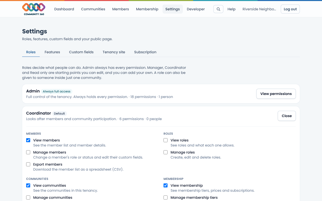
Task: Go to the Subscription tab
Action: [145, 52]
